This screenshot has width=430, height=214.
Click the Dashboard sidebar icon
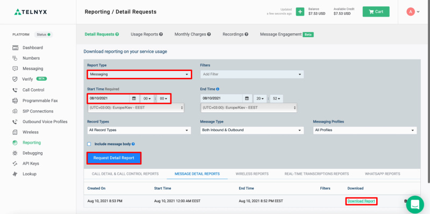tap(16, 48)
